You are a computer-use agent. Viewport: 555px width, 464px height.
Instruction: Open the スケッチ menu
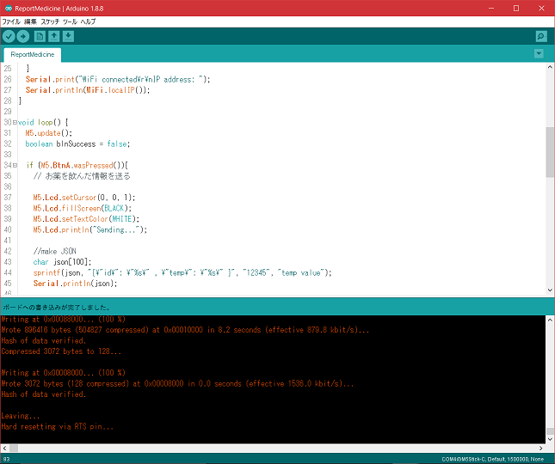click(50, 21)
